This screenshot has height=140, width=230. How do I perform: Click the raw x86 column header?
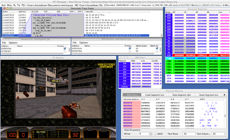click(117, 11)
